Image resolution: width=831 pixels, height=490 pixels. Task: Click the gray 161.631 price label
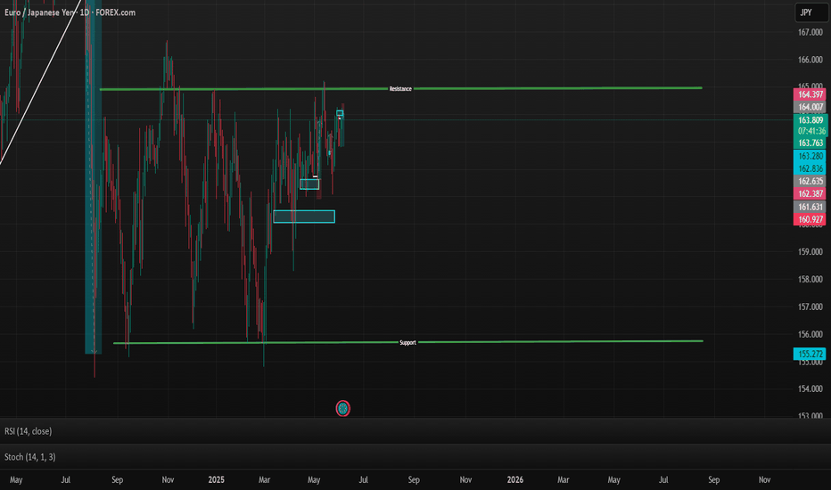point(810,207)
